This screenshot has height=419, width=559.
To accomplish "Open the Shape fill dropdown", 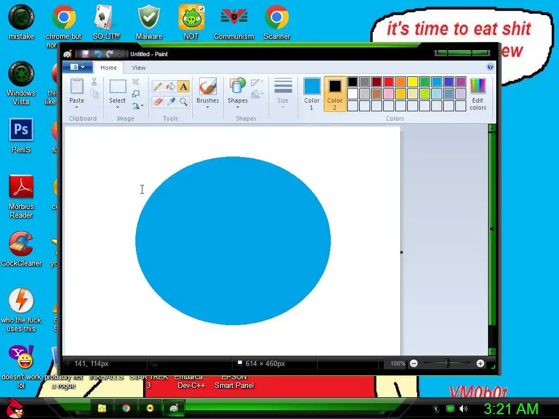I will pos(257,94).
